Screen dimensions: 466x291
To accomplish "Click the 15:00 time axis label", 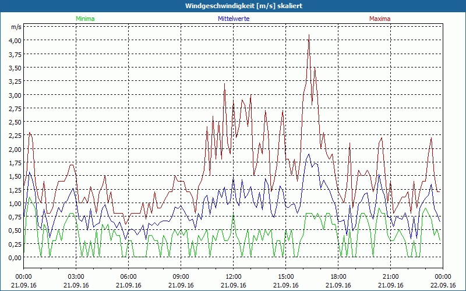I will (x=286, y=276).
